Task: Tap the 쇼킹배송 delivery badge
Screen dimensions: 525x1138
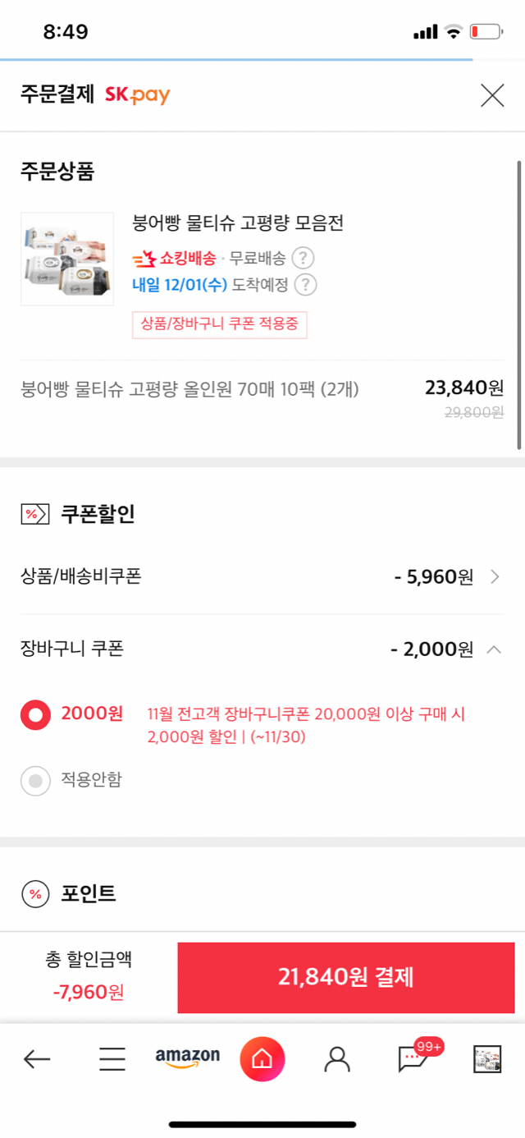Action: coord(174,259)
